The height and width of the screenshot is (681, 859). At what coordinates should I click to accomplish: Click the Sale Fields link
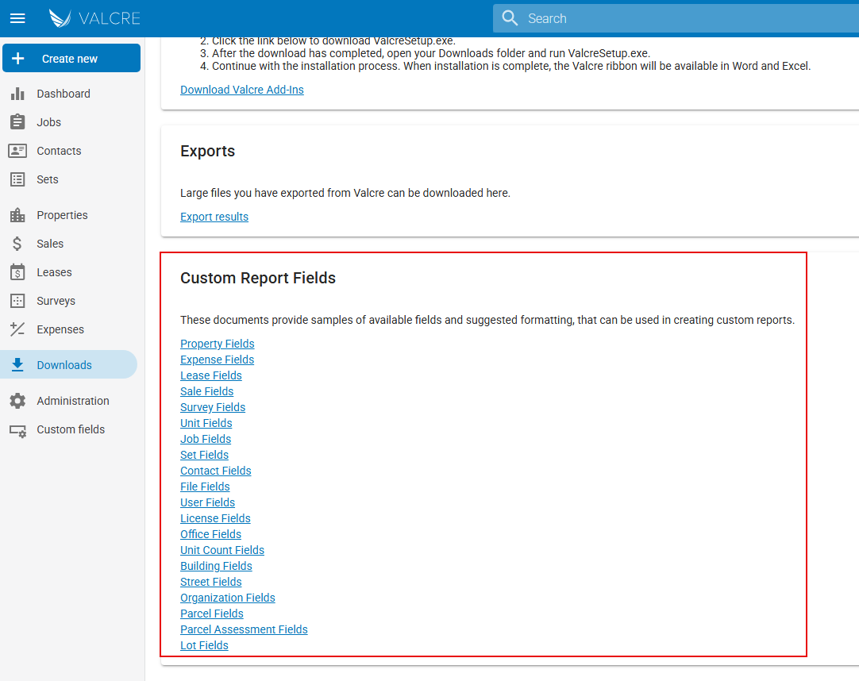click(x=207, y=391)
